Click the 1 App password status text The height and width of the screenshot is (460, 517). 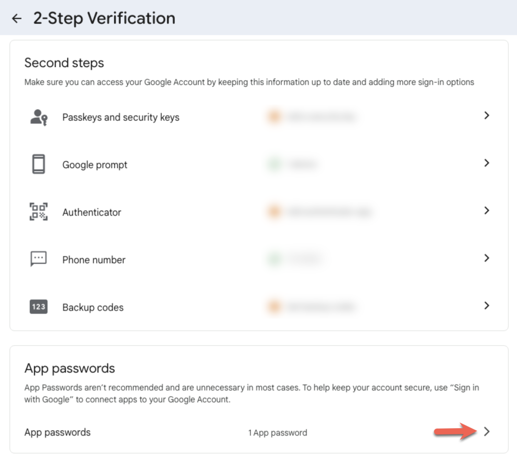tap(277, 432)
